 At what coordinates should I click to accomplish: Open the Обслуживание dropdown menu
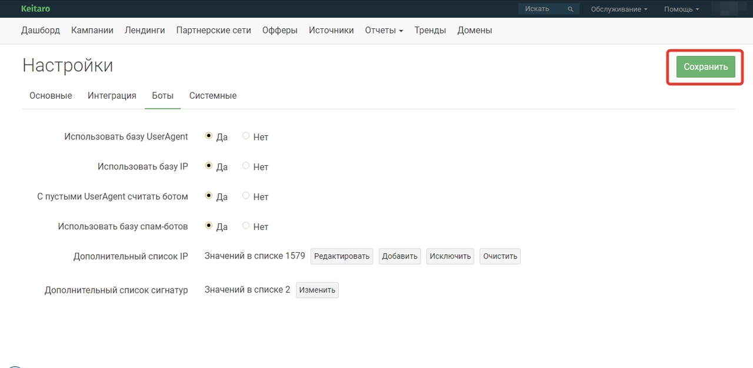(619, 9)
